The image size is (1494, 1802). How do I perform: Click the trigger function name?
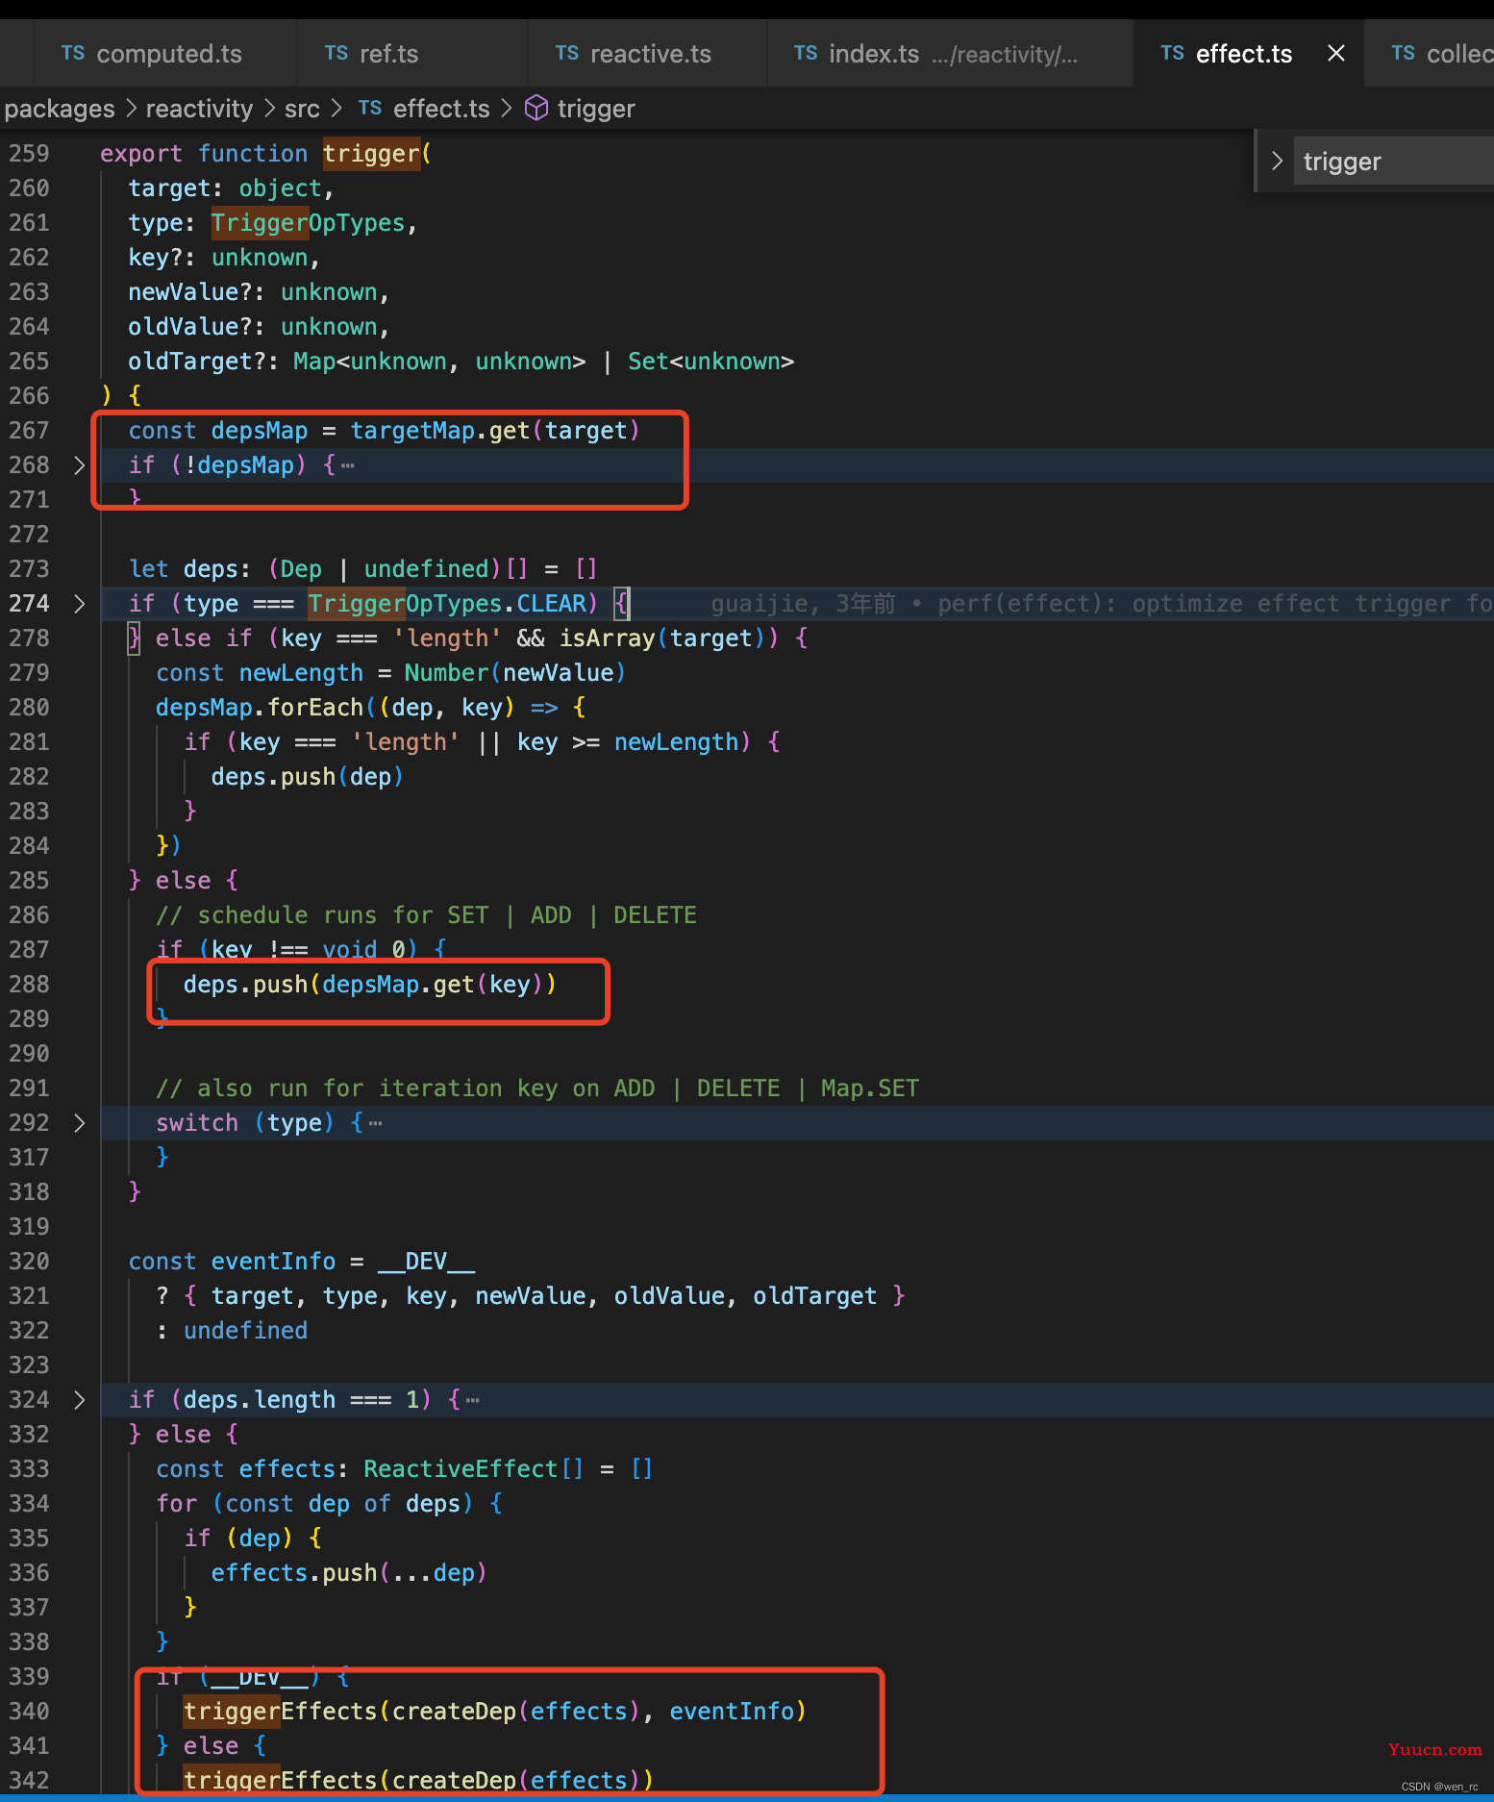(371, 154)
